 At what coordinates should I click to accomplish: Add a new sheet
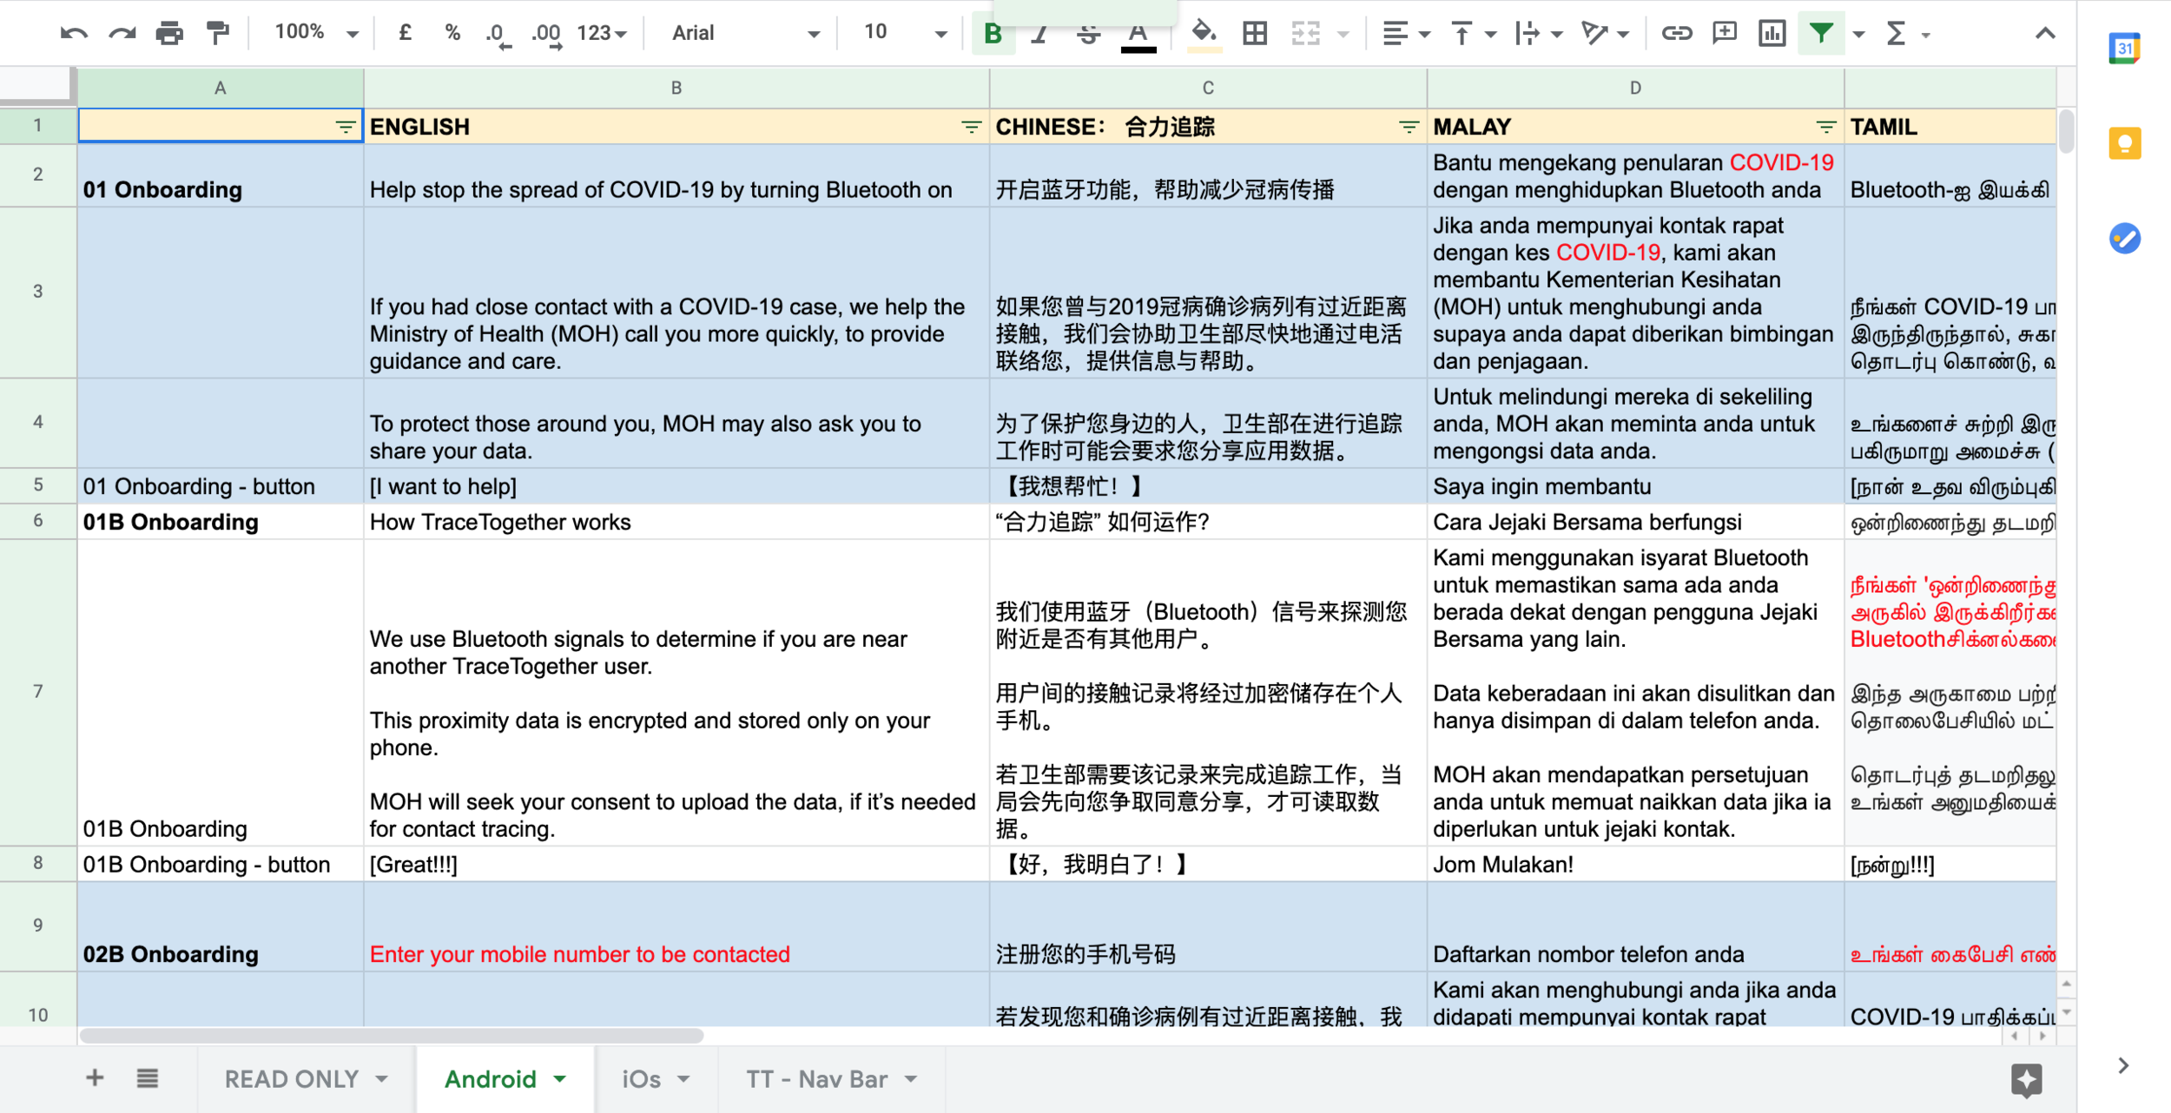(x=95, y=1077)
